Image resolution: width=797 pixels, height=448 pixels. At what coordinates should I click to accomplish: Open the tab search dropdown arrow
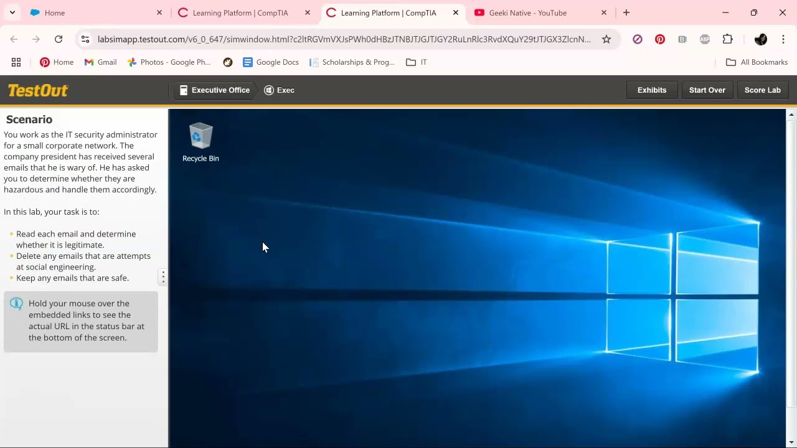(x=12, y=12)
